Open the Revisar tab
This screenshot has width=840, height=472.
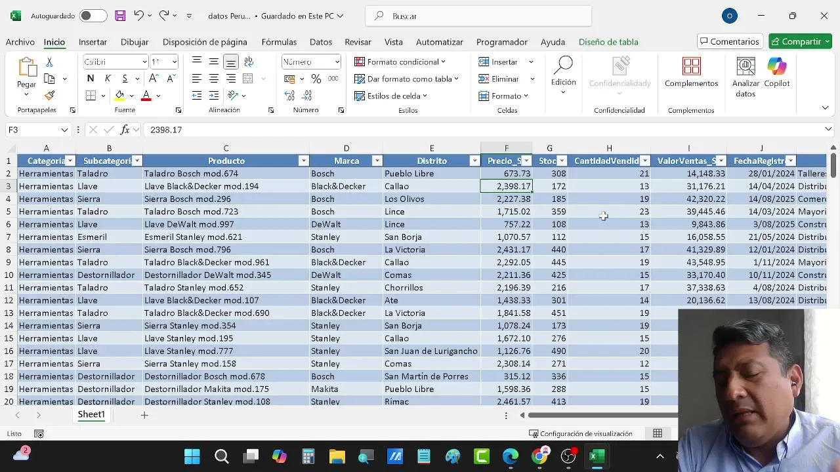358,42
